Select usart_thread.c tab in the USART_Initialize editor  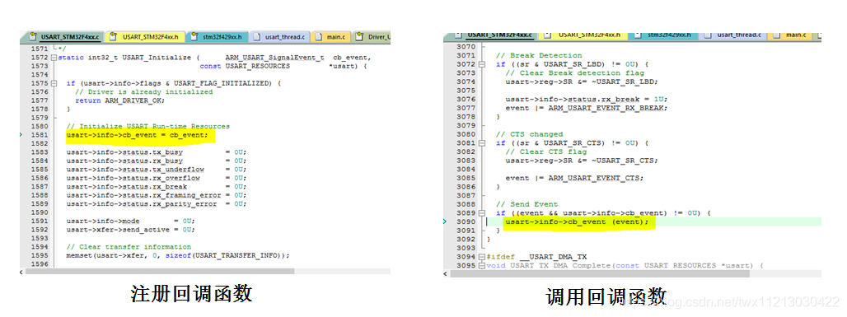pyautogui.click(x=280, y=37)
